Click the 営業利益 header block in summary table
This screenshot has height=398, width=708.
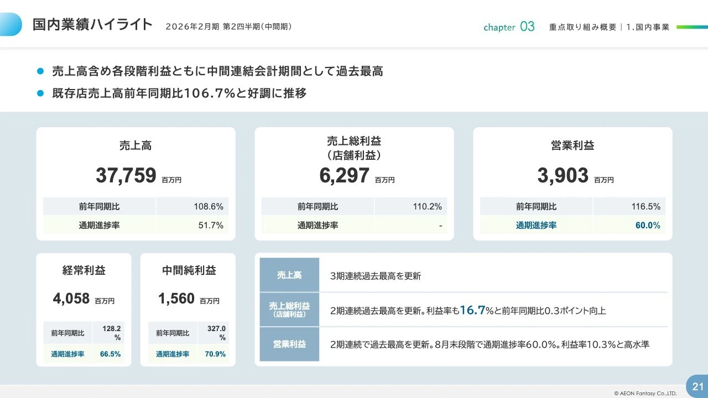[x=289, y=344]
